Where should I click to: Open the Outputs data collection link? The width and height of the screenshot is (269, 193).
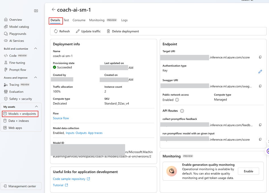point(81,133)
